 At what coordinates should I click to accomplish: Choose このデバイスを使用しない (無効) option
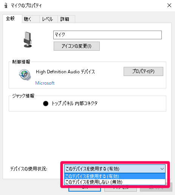click(115, 182)
